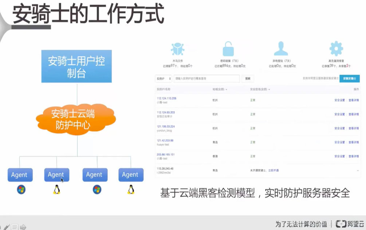
Task: Select the pen tool in slideshow controls
Action: (6, 227)
